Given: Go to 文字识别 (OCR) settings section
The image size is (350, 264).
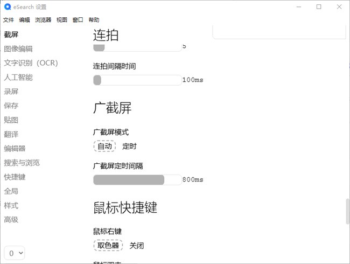Looking at the screenshot, I should (31, 63).
